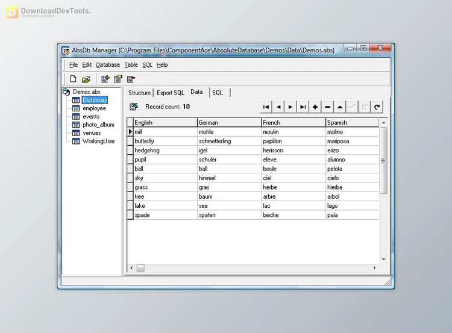Open the Edit menu
Viewport: 452px width, 333px height.
pyautogui.click(x=87, y=65)
